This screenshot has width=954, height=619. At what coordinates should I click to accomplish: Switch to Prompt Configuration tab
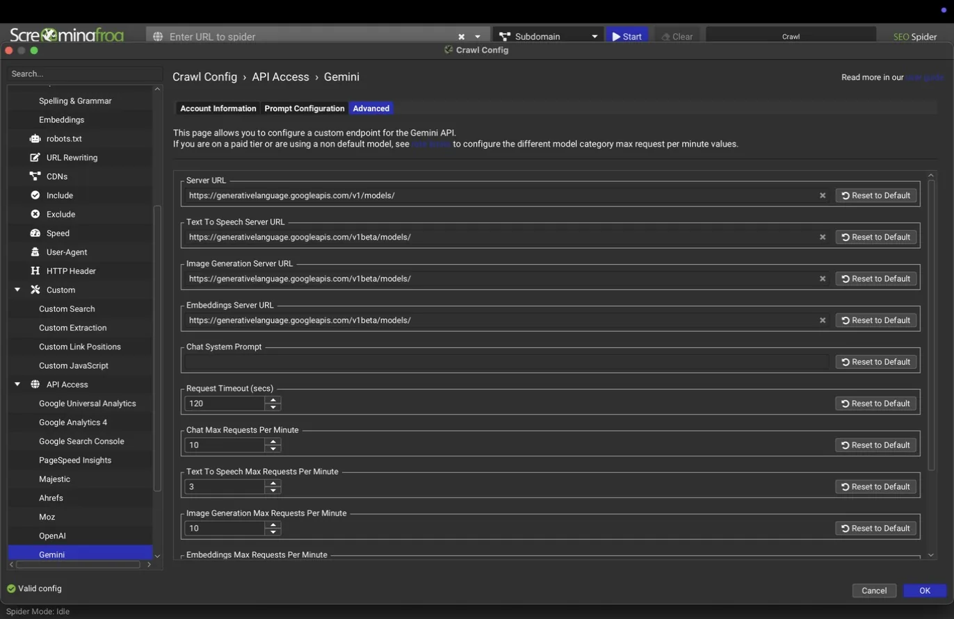[305, 108]
